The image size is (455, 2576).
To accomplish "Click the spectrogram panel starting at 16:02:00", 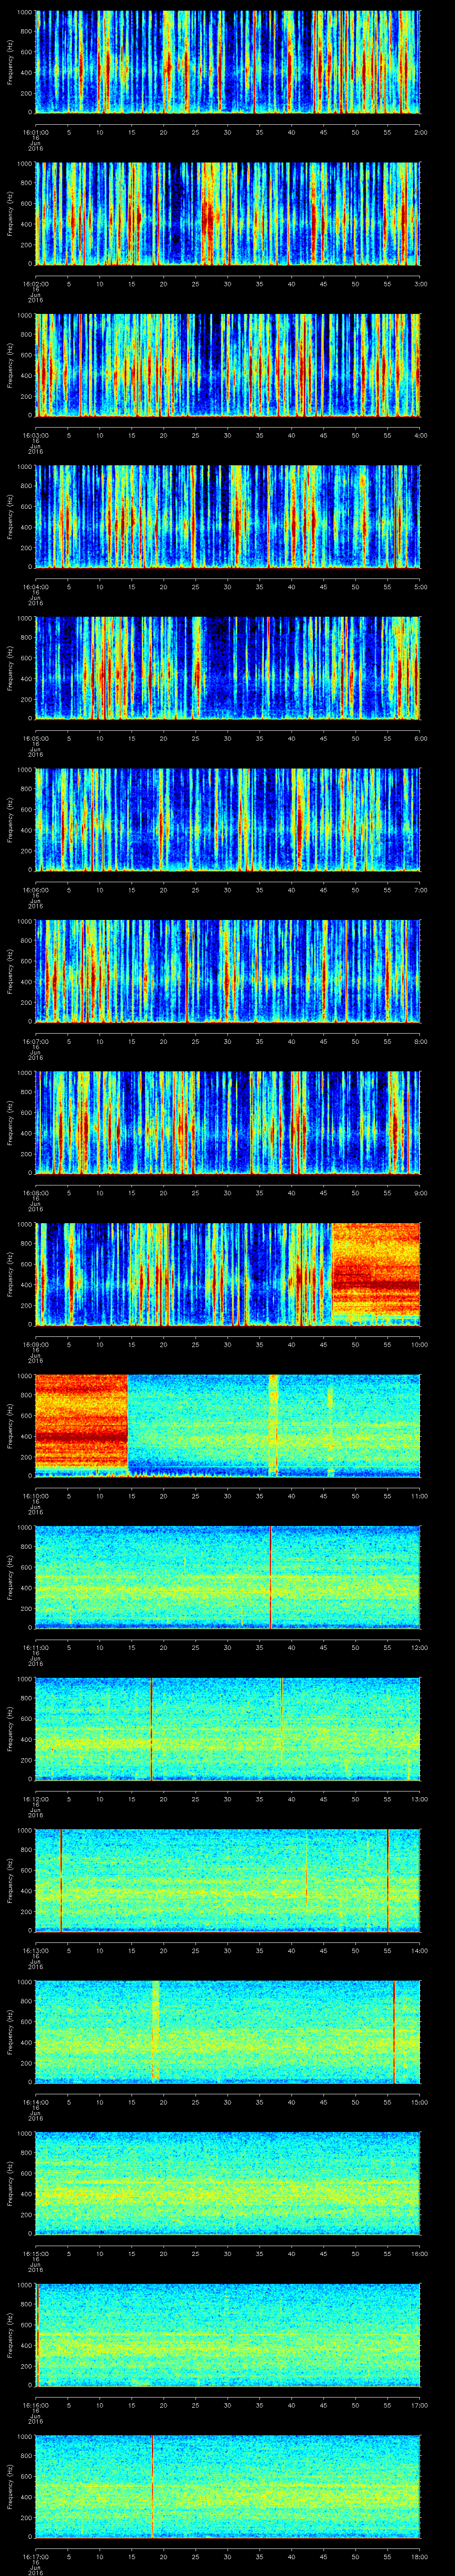I will [227, 213].
